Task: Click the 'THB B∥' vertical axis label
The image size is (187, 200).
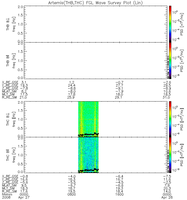Action: [x=8, y=61]
